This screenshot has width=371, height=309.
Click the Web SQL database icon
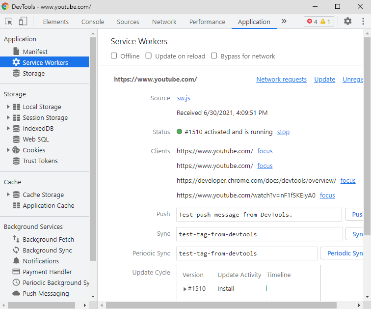point(16,139)
